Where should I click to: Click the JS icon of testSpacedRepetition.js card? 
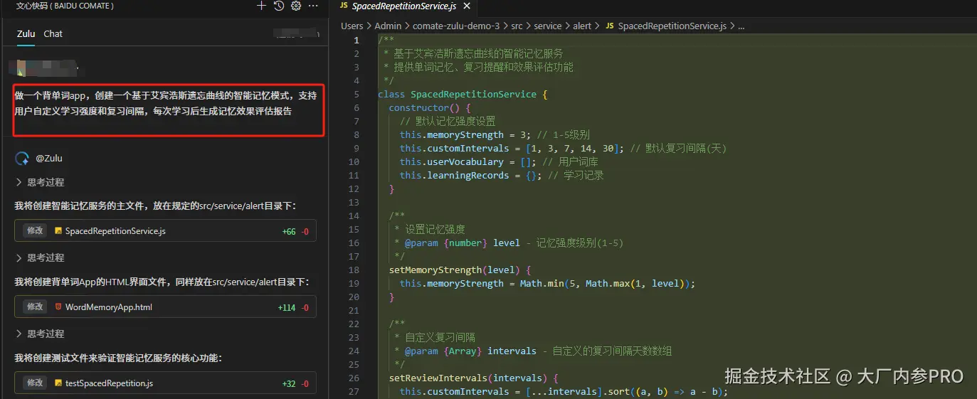(x=58, y=383)
